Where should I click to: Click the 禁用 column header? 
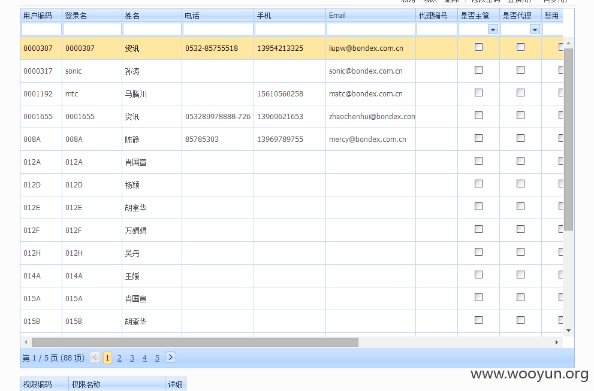[x=552, y=16]
